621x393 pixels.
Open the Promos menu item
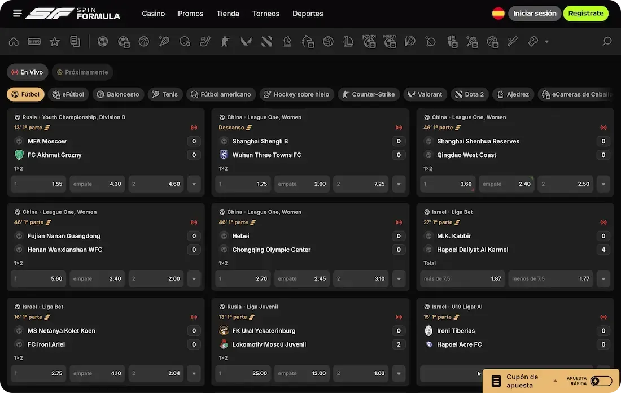pos(190,14)
